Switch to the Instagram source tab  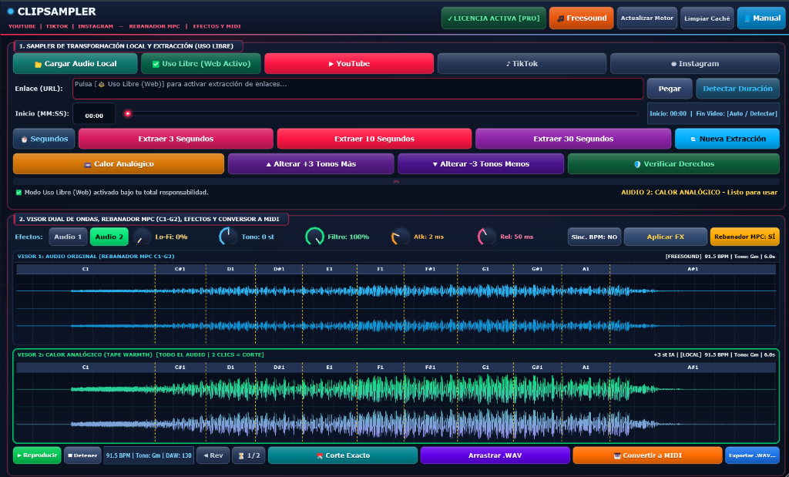[695, 63]
